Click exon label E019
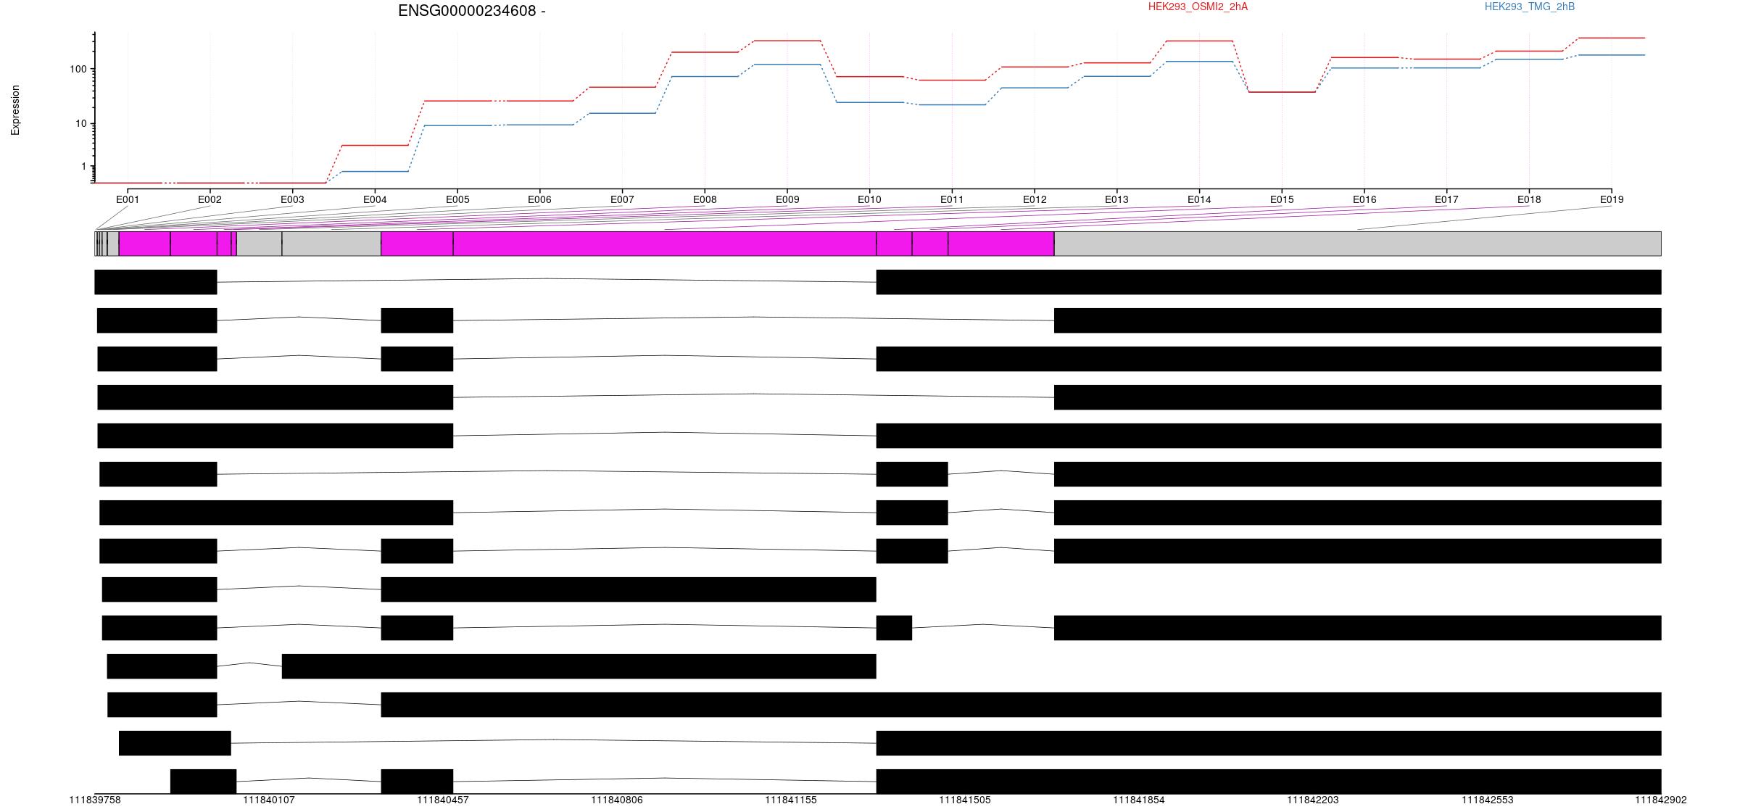1740x812 pixels. coord(1612,199)
